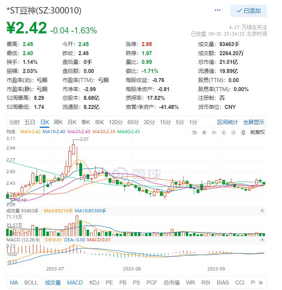
Task: Click the MA60:2.45 legend label
Action: pyautogui.click(x=129, y=132)
